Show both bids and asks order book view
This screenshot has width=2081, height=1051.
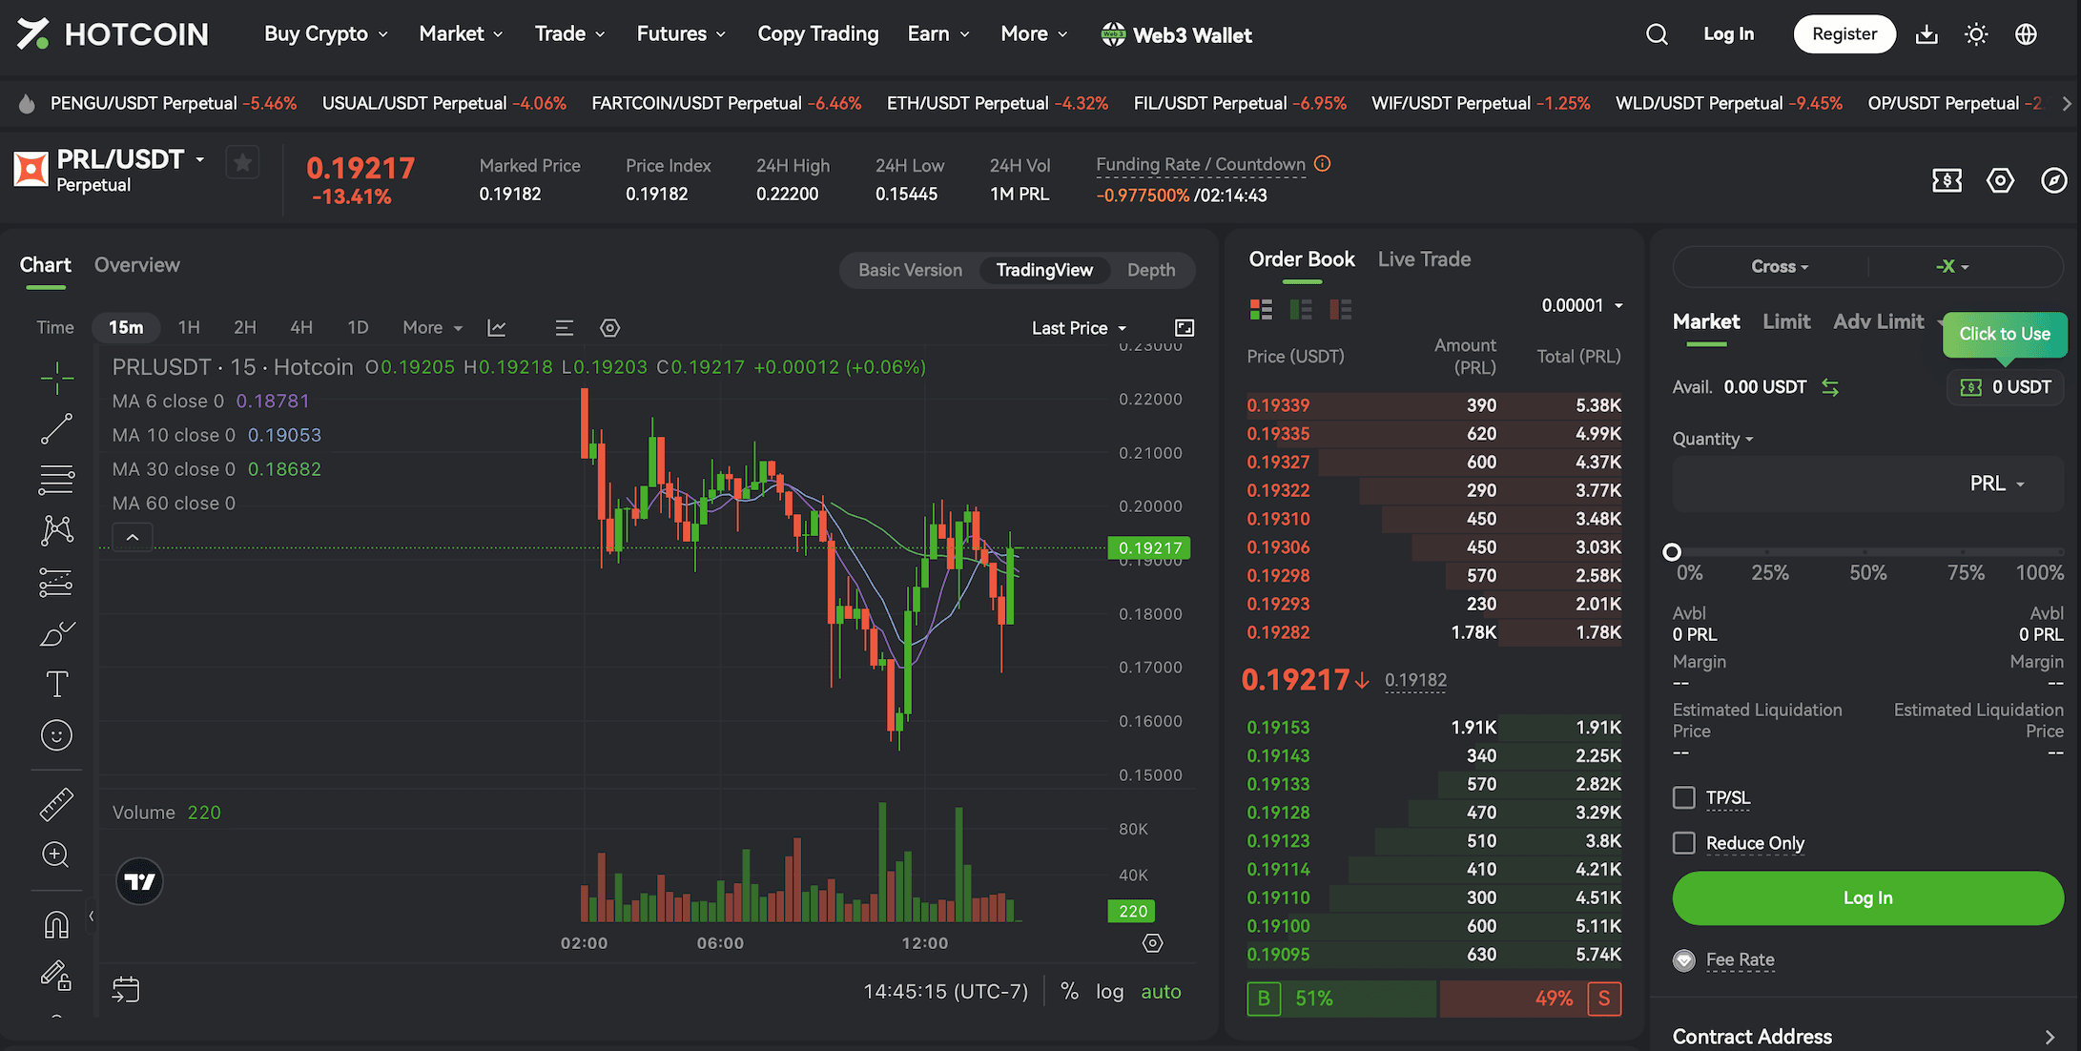click(1261, 309)
